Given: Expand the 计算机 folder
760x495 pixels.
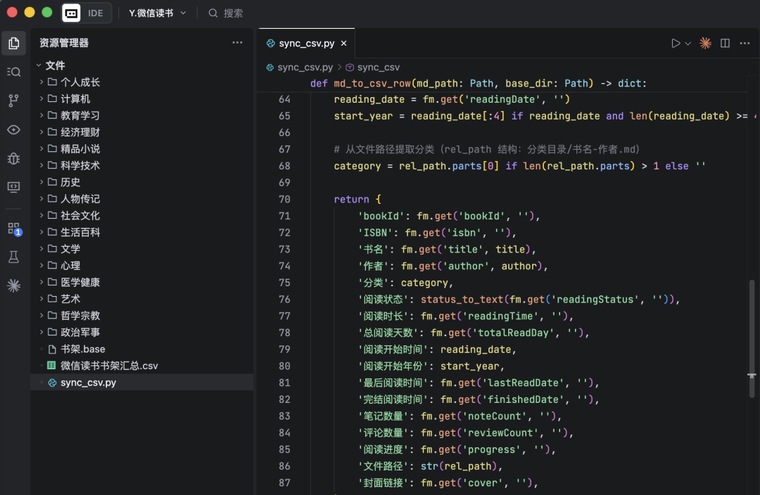Looking at the screenshot, I should pyautogui.click(x=75, y=98).
